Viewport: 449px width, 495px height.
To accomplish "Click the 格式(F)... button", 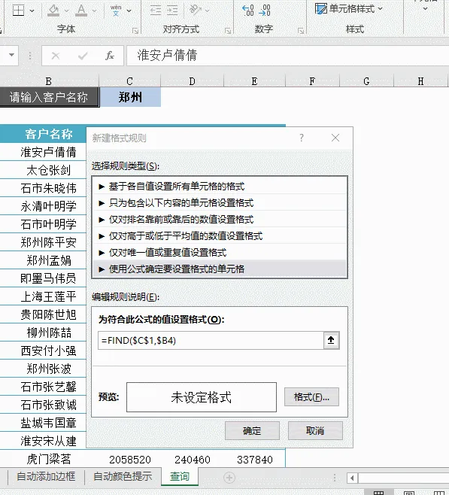I will pos(311,396).
